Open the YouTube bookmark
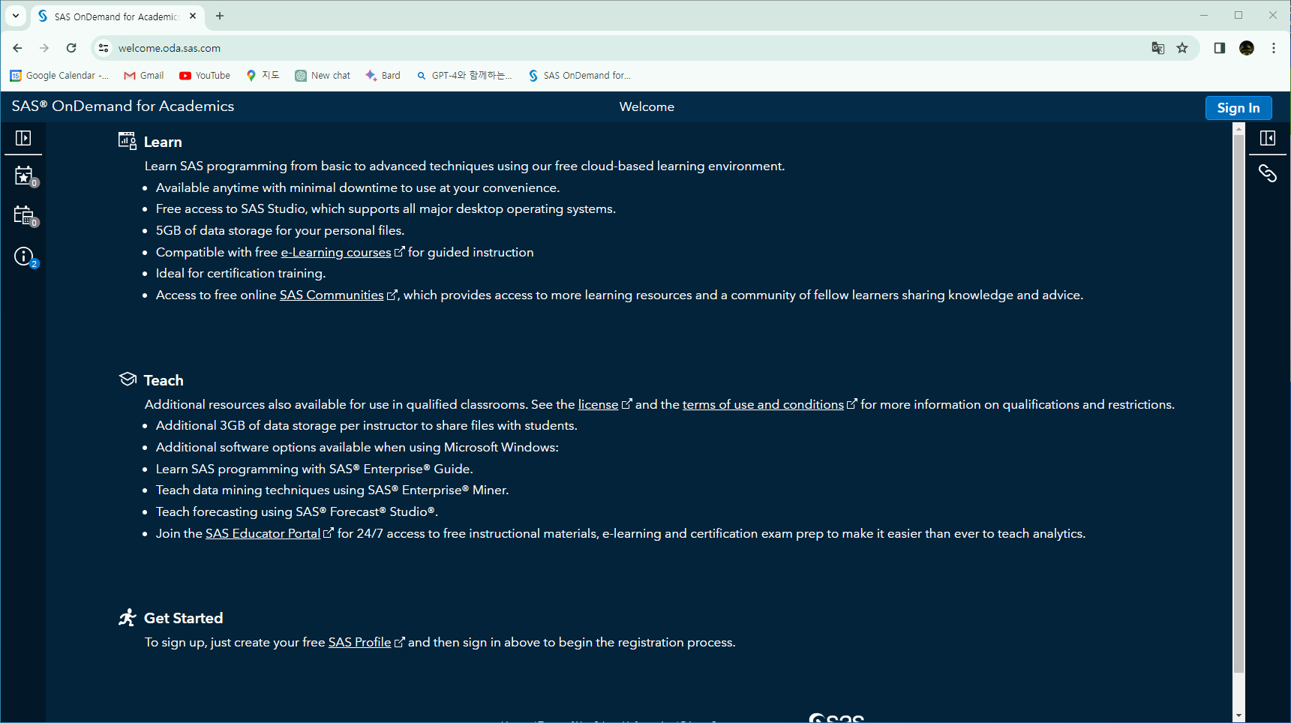 tap(205, 76)
